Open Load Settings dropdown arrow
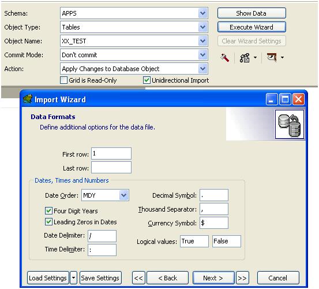This screenshot has height=289, width=319. [74, 278]
